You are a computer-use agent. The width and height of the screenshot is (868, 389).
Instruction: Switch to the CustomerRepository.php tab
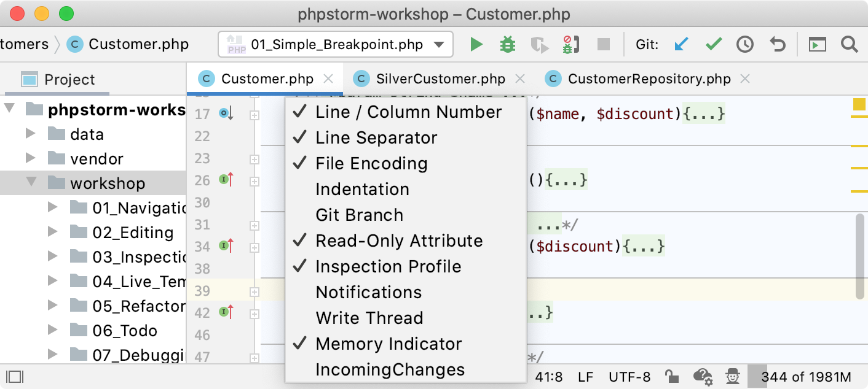click(x=649, y=79)
